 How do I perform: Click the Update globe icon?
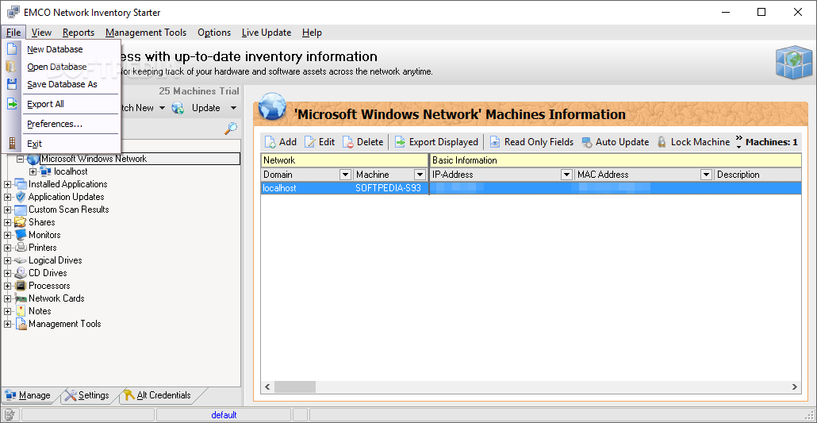point(178,108)
